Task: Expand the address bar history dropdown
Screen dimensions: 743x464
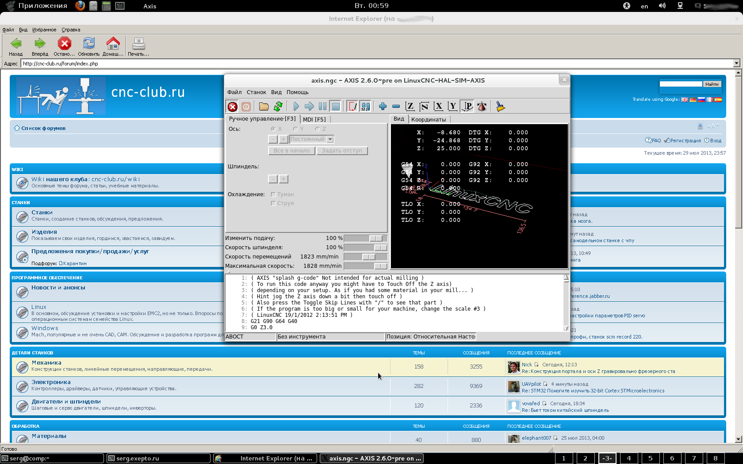Action: click(736, 63)
